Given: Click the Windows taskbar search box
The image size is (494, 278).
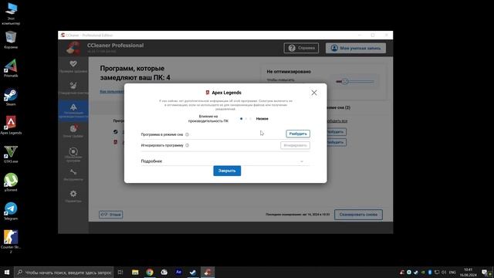Looking at the screenshot, I should [x=64, y=272].
